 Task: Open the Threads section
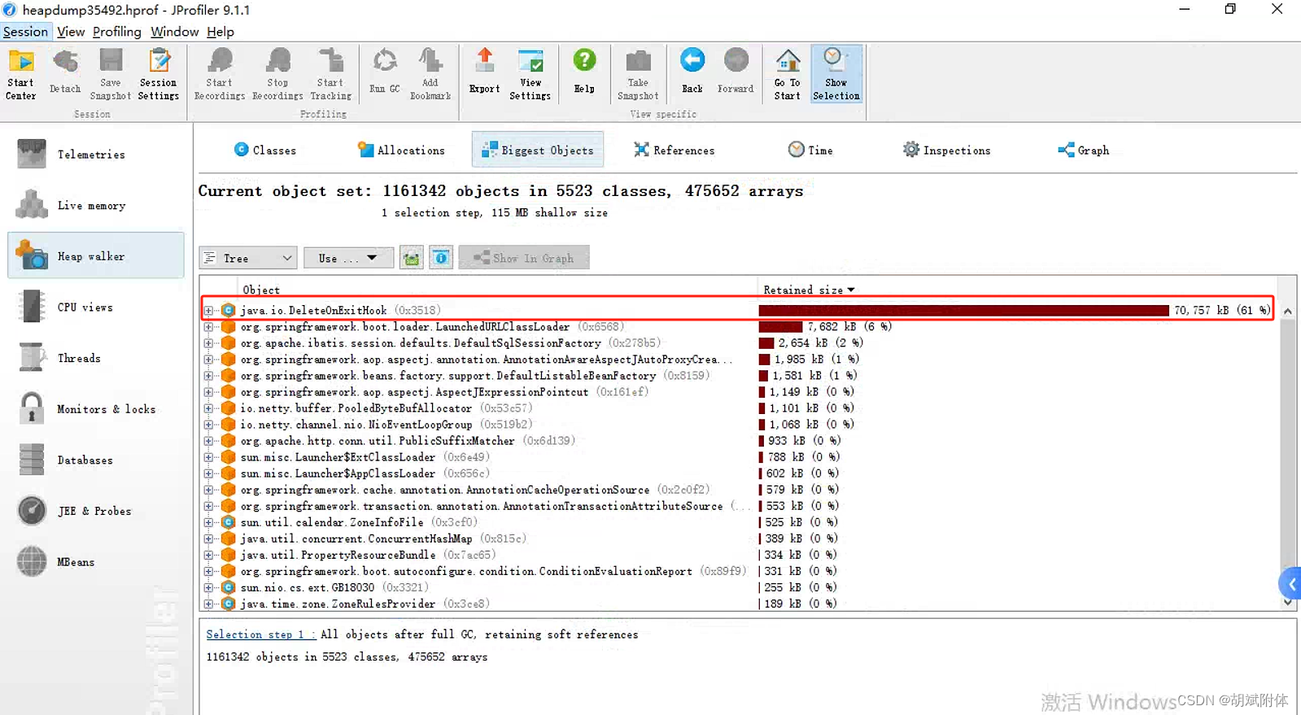click(x=96, y=358)
